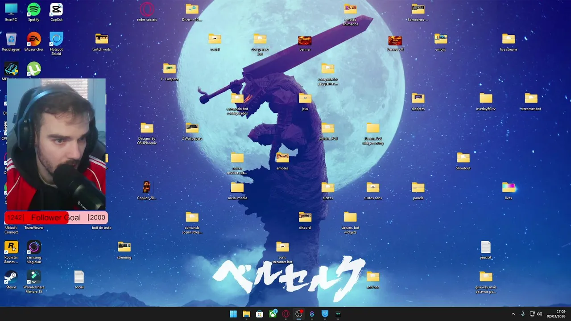Open Wondershare Filmora 15 shortcut

tap(33, 282)
